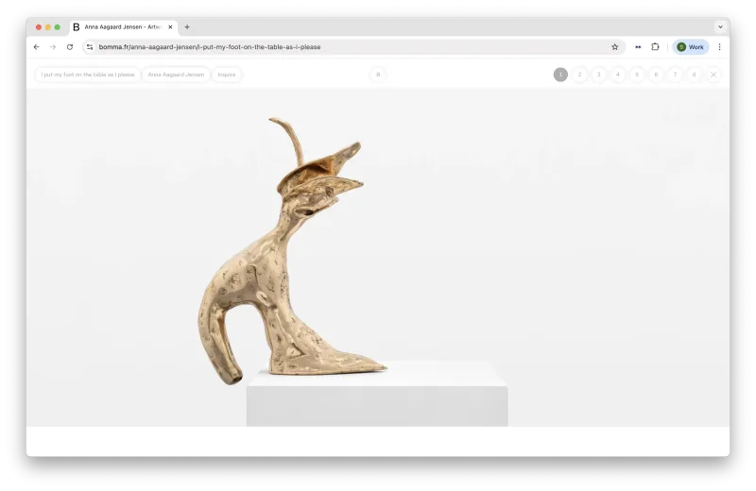The image size is (756, 491).
Task: Close the artwork viewer with X
Action: click(713, 75)
